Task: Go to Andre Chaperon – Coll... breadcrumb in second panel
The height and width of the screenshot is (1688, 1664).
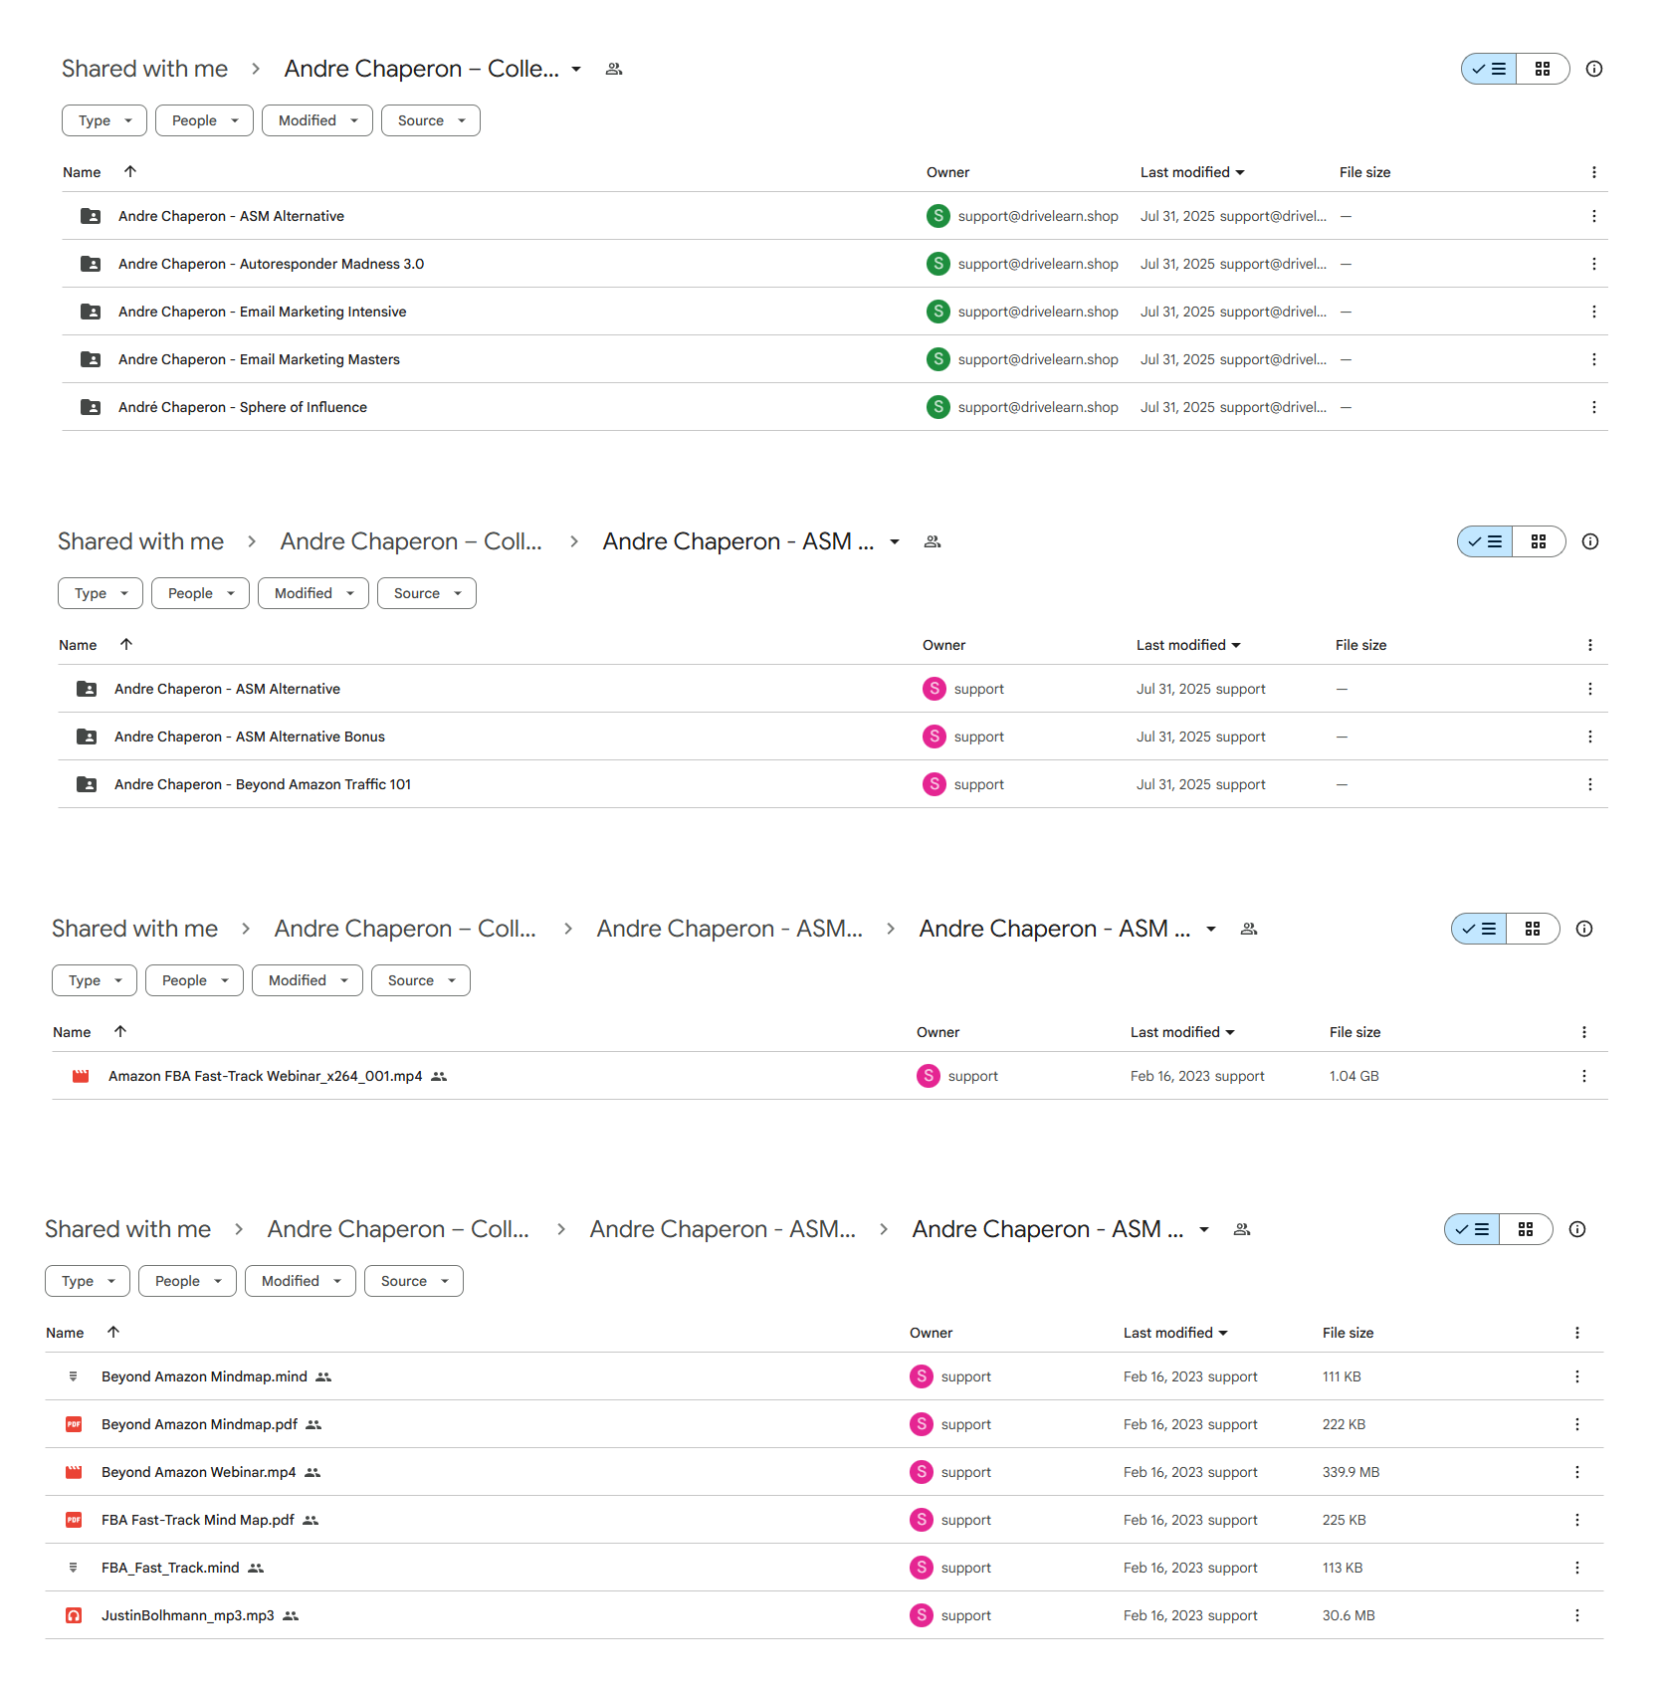Action: (x=411, y=541)
